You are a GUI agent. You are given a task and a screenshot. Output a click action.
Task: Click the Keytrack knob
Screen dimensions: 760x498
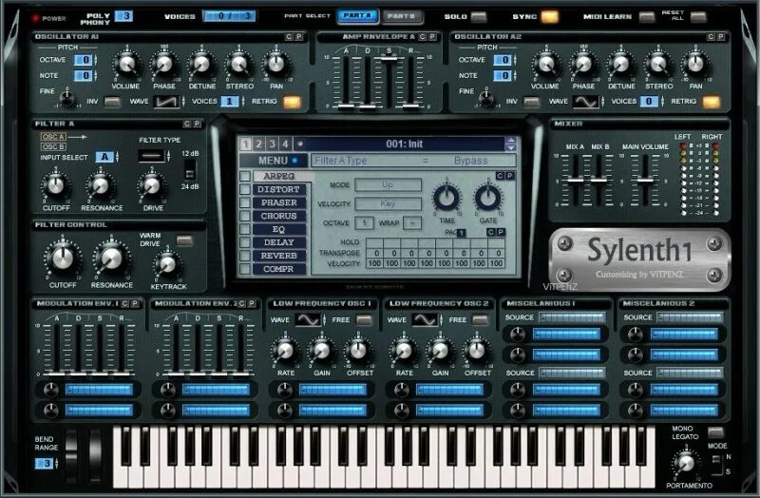168,264
